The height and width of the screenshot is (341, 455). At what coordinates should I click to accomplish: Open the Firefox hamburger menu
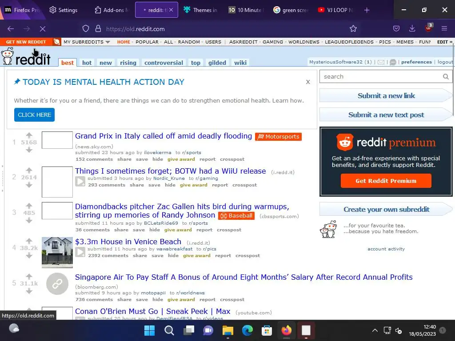coord(444,29)
